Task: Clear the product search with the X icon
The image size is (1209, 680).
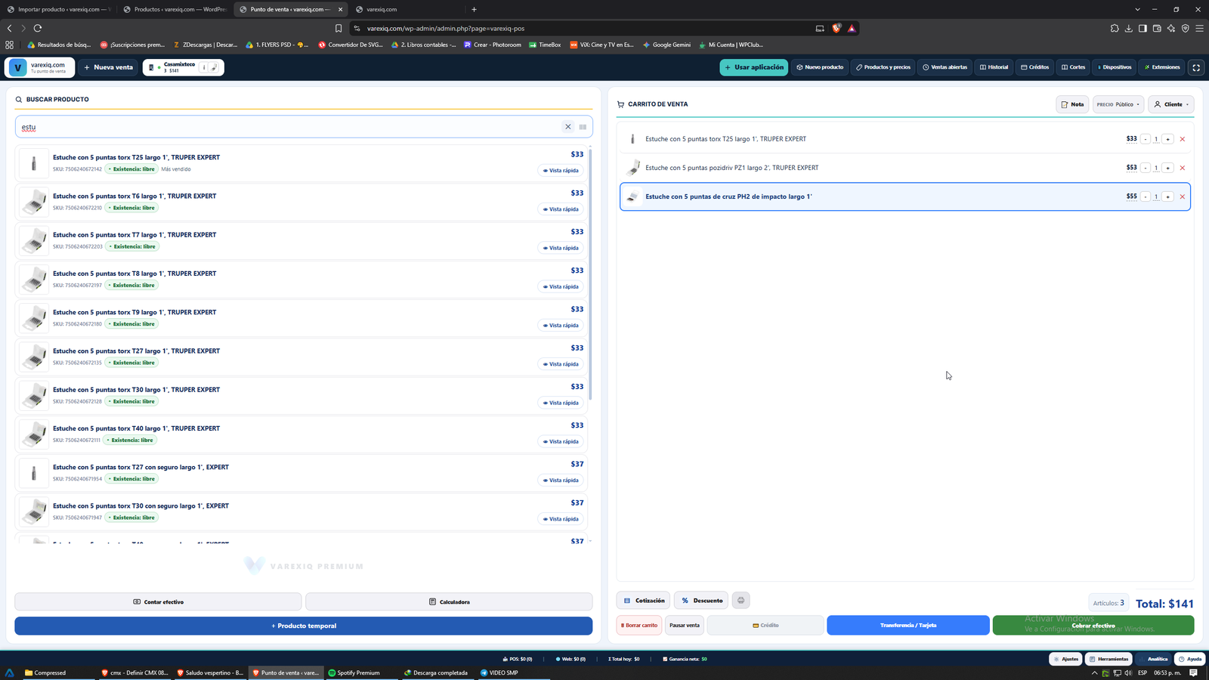Action: (568, 127)
